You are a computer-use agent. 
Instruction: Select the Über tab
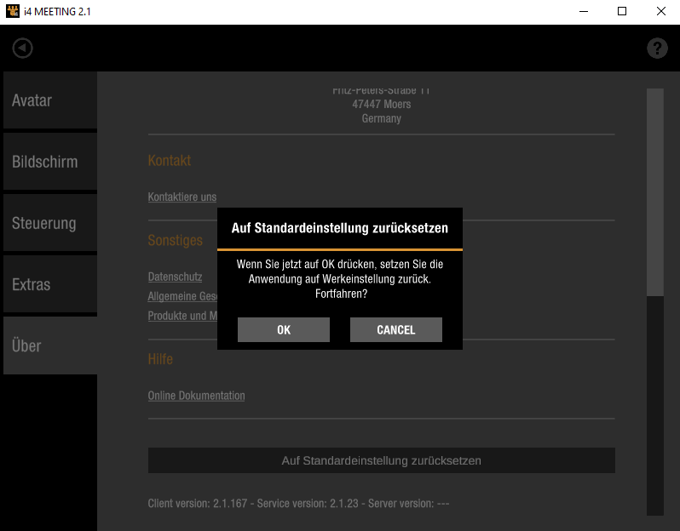[x=49, y=345]
